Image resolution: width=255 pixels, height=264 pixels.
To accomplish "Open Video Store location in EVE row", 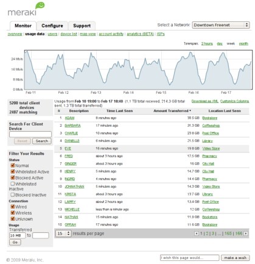I will [211, 149].
